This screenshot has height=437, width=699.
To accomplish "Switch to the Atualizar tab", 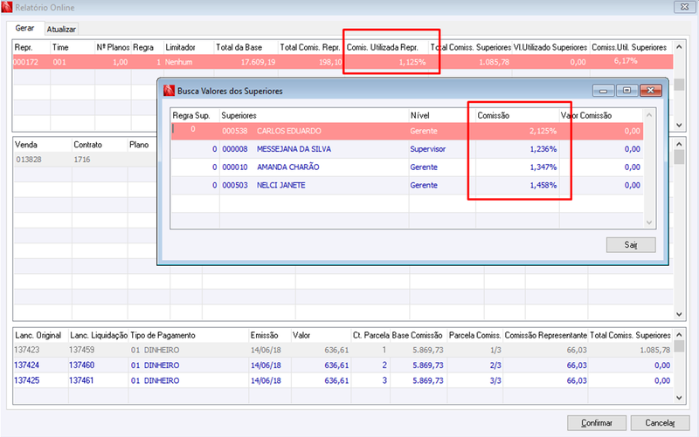I will point(61,29).
